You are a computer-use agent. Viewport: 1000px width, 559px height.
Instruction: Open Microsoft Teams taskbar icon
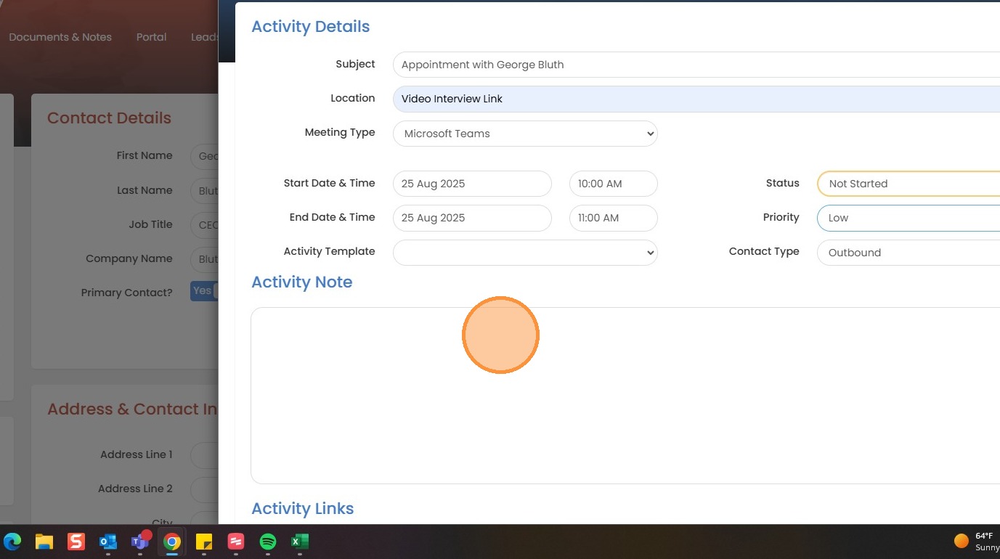[140, 542]
